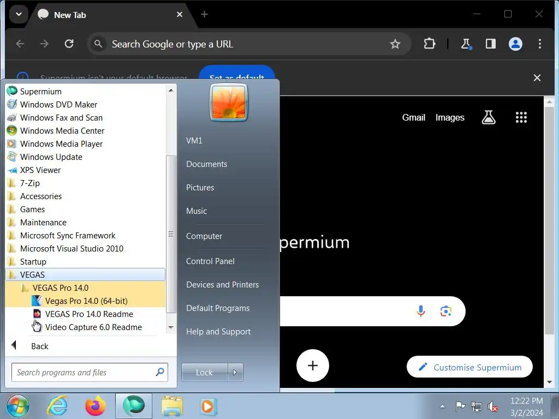Click the Lock button

(x=204, y=372)
